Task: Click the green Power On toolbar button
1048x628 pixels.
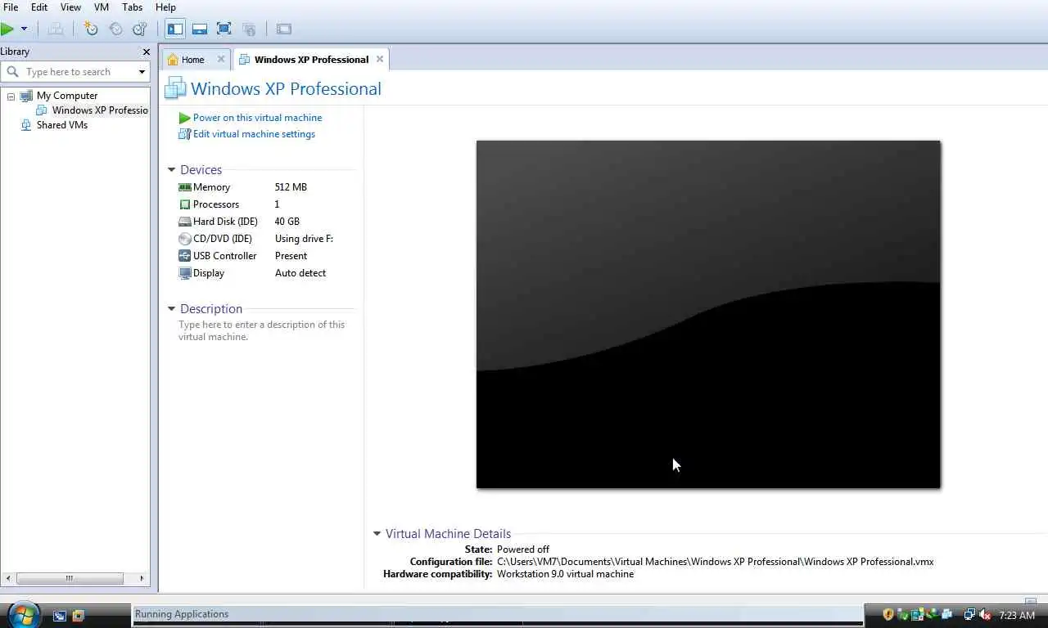Action: pos(7,29)
